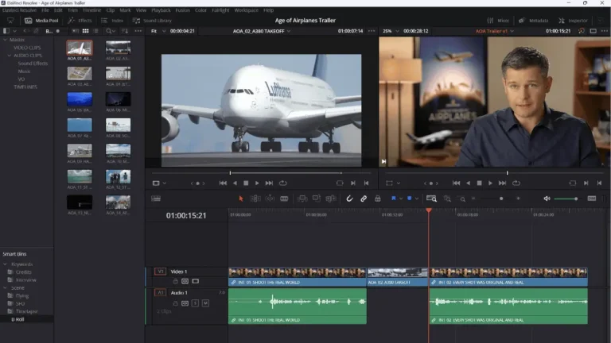Image resolution: width=611 pixels, height=343 pixels.
Task: Open the marker color dropdown arrow
Action: [x=417, y=198]
